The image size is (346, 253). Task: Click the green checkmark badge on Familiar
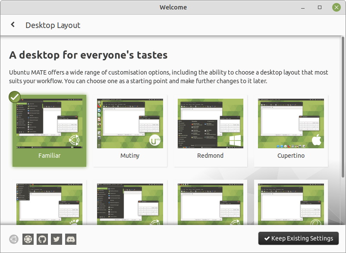pos(14,97)
